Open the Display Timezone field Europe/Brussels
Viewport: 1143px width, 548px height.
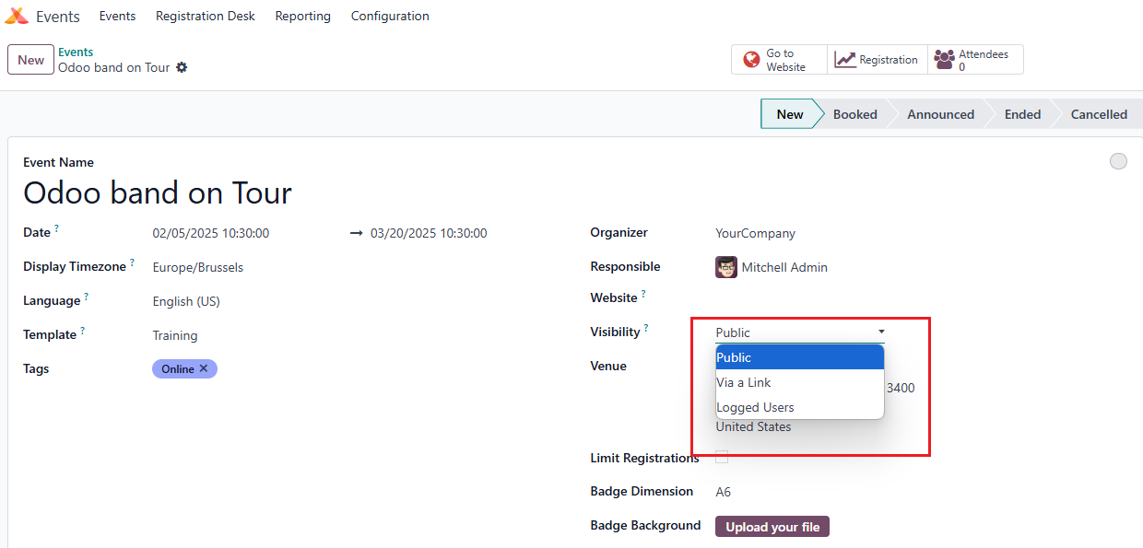tap(198, 267)
